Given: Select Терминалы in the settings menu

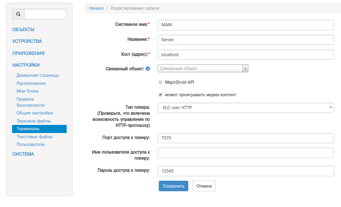Looking at the screenshot, I should point(28,129).
